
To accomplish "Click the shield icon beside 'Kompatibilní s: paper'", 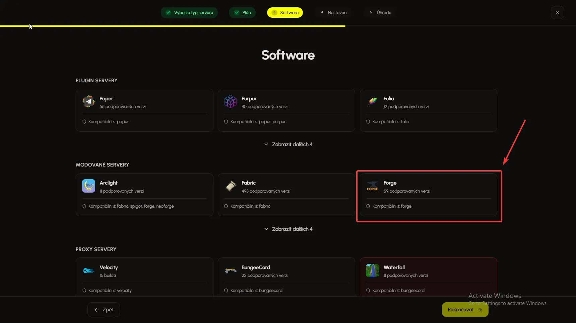I will 84,122.
